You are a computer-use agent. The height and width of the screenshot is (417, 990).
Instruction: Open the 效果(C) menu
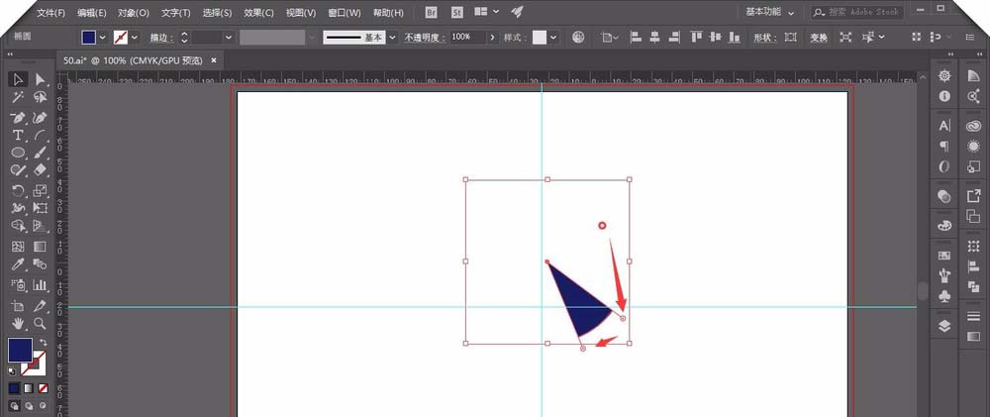[258, 13]
